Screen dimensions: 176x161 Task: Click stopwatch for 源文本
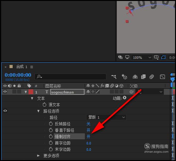[x=44, y=105]
